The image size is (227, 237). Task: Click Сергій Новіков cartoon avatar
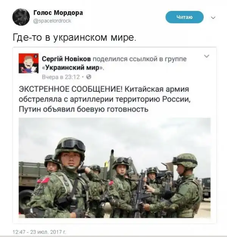(x=28, y=63)
